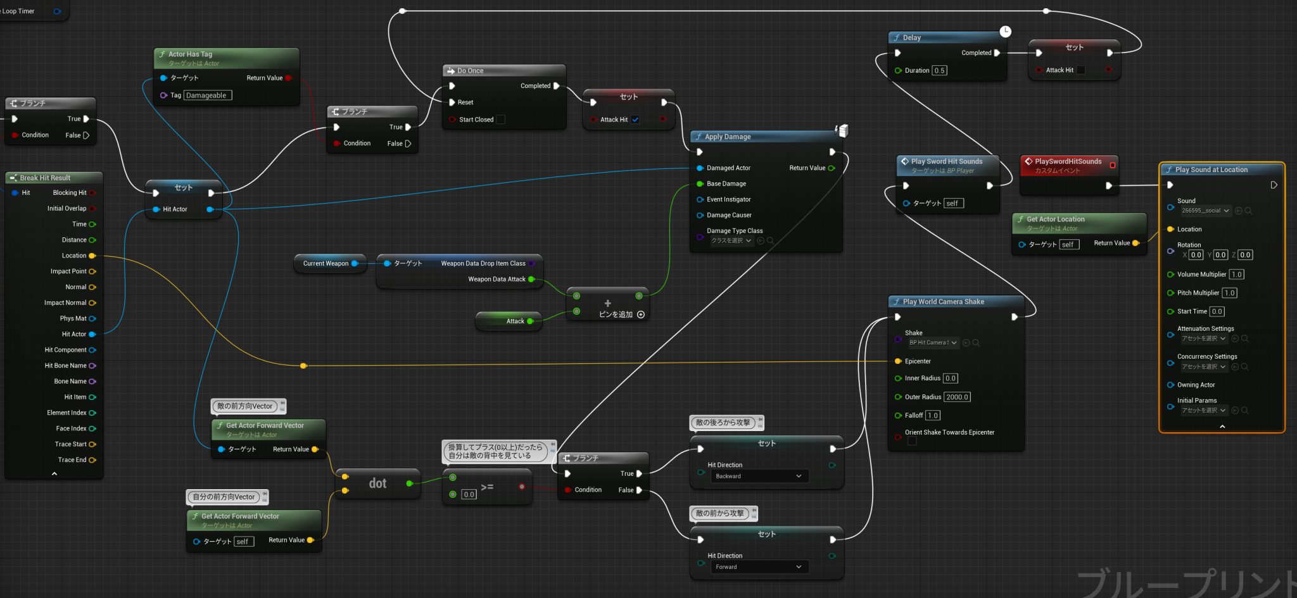Click the magnifier icon beside Damage Type Class
The height and width of the screenshot is (598, 1297).
pos(770,241)
